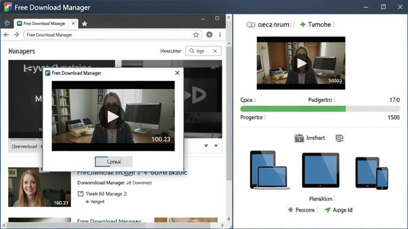Click the green download progress bar
The width and height of the screenshot is (408, 229).
320,109
